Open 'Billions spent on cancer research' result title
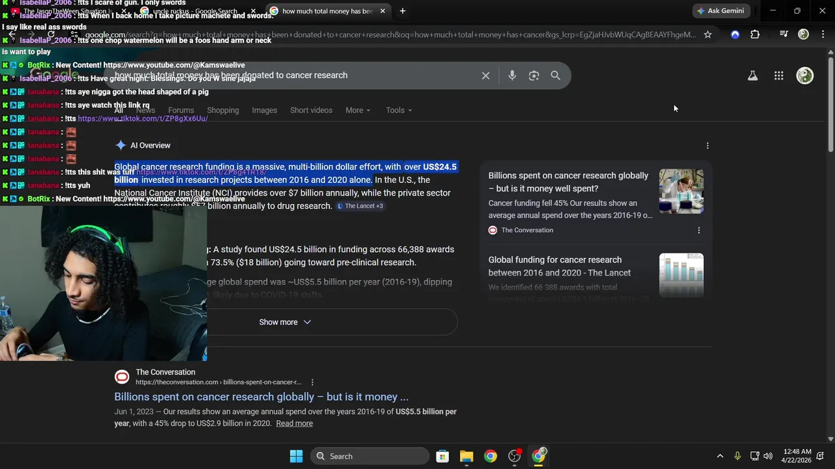This screenshot has height=469, width=835. tap(261, 397)
